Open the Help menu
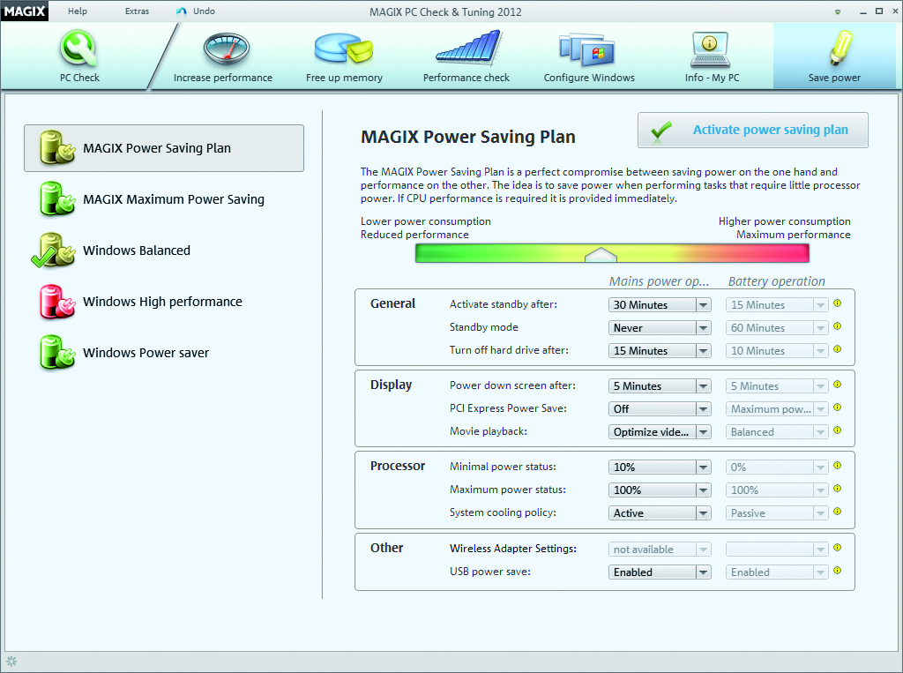903x673 pixels. pyautogui.click(x=78, y=11)
